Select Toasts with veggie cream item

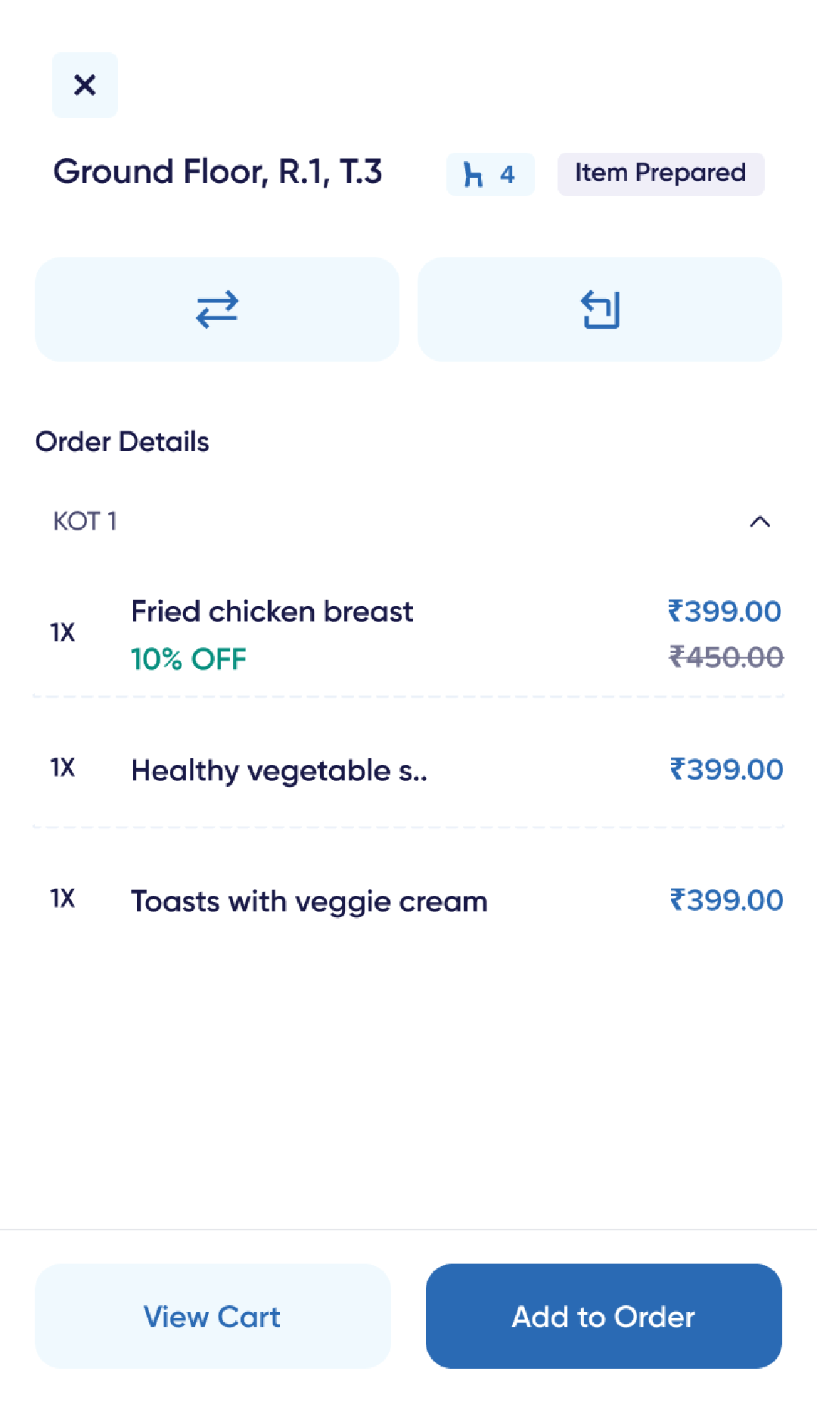click(x=309, y=901)
